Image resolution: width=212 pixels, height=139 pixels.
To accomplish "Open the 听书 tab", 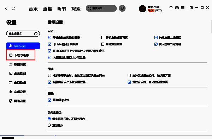I will 61,9.
